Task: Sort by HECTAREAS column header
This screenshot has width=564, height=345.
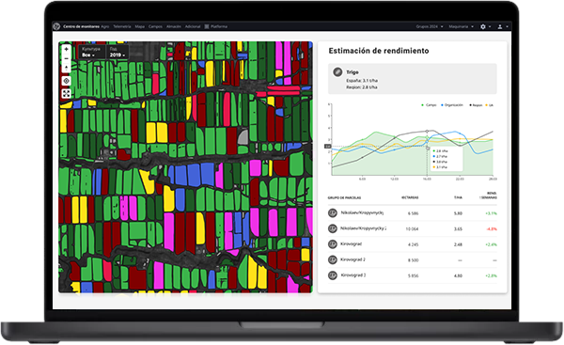Action: point(410,197)
